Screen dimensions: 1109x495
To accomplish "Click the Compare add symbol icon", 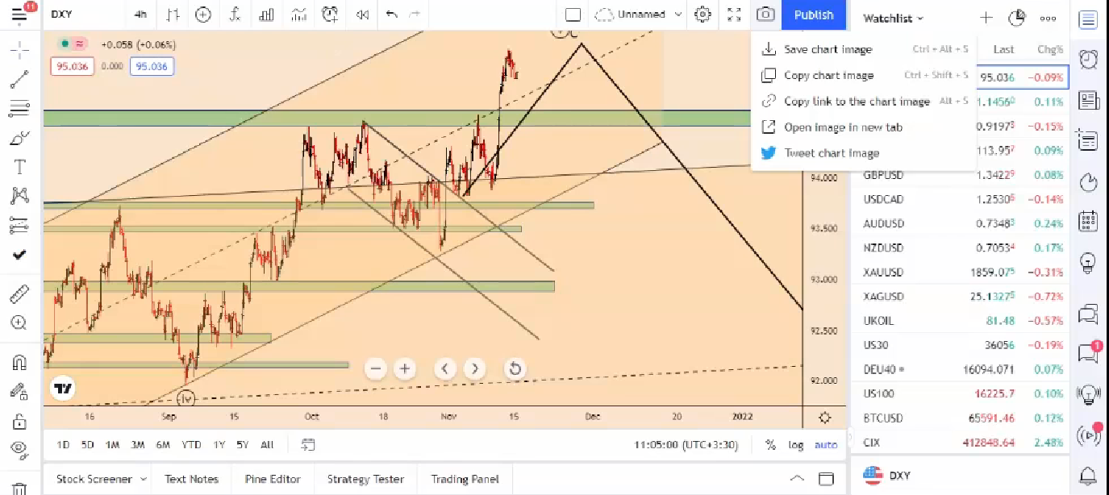I will (x=203, y=15).
